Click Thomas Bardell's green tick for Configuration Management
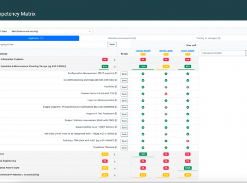 [143, 74]
